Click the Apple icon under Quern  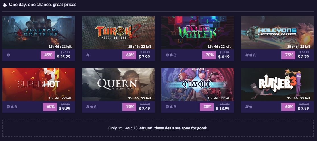[x=92, y=107]
